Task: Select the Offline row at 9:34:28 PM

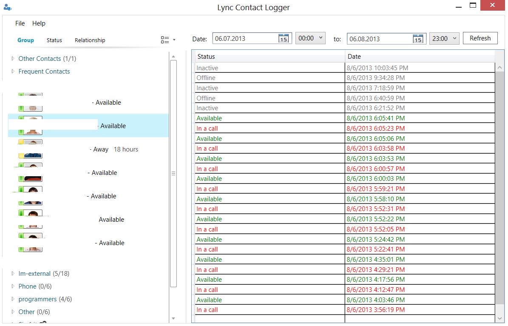Action: 345,78
